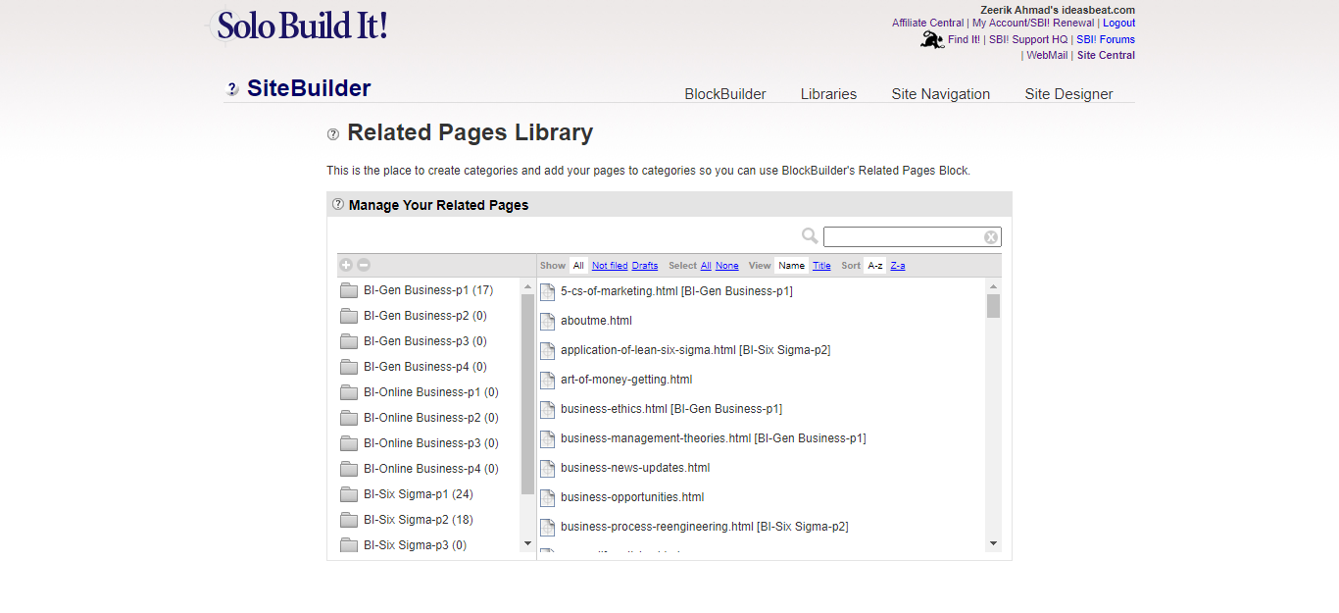Select the BI-Six Sigma-p1 folder icon

348,494
